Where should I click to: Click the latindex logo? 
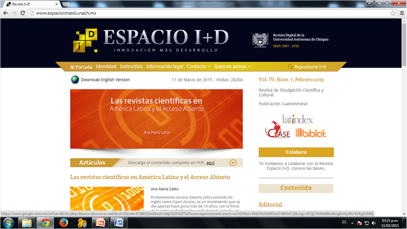(297, 119)
